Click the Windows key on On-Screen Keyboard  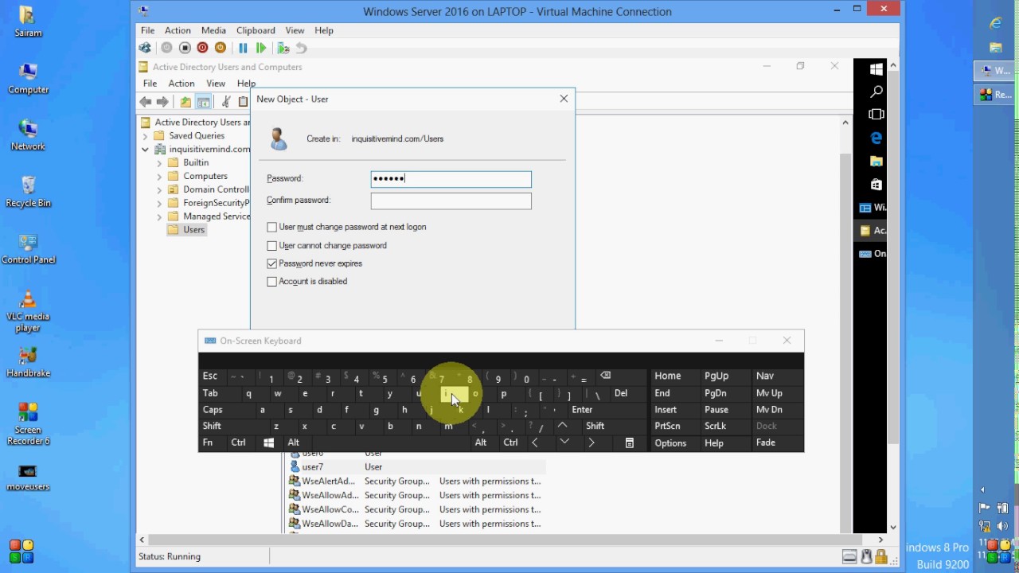coord(269,442)
